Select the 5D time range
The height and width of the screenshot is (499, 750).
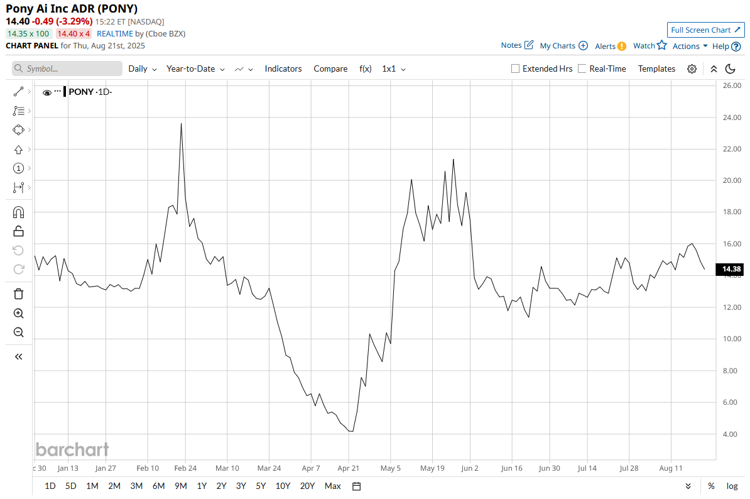[x=71, y=486]
